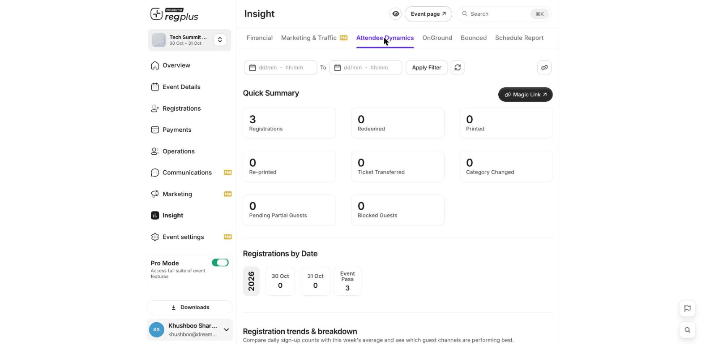
Task: Click the start date input field
Action: [281, 68]
